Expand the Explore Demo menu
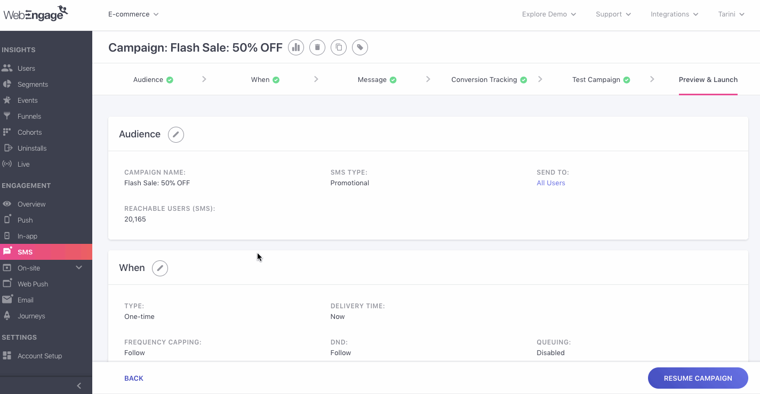 point(549,14)
